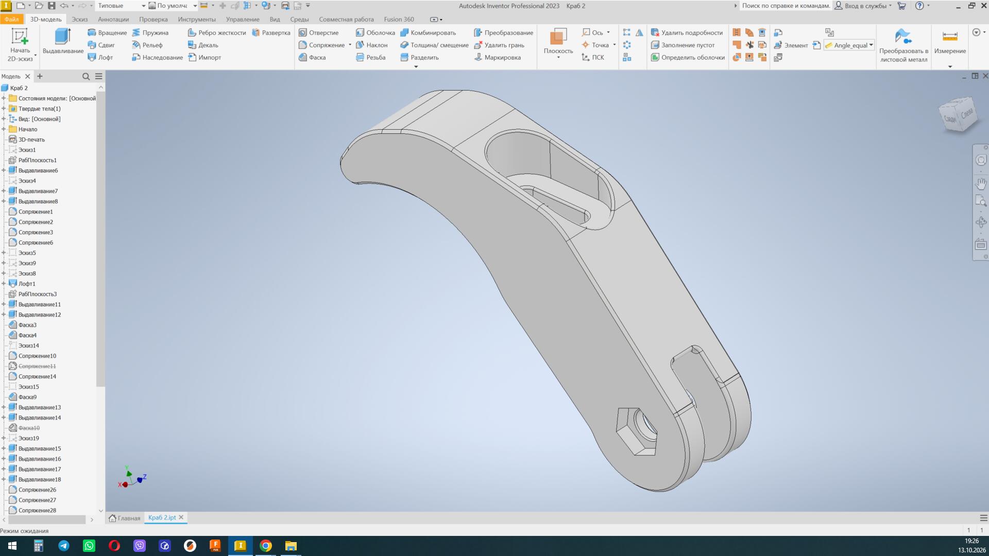989x556 pixels.
Task: Click the Определить оболочки button
Action: pyautogui.click(x=688, y=57)
